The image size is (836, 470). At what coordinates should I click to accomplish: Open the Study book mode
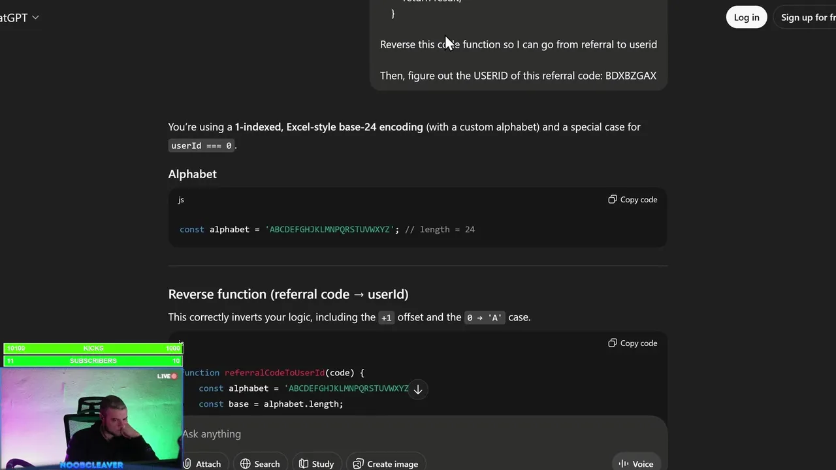(316, 463)
